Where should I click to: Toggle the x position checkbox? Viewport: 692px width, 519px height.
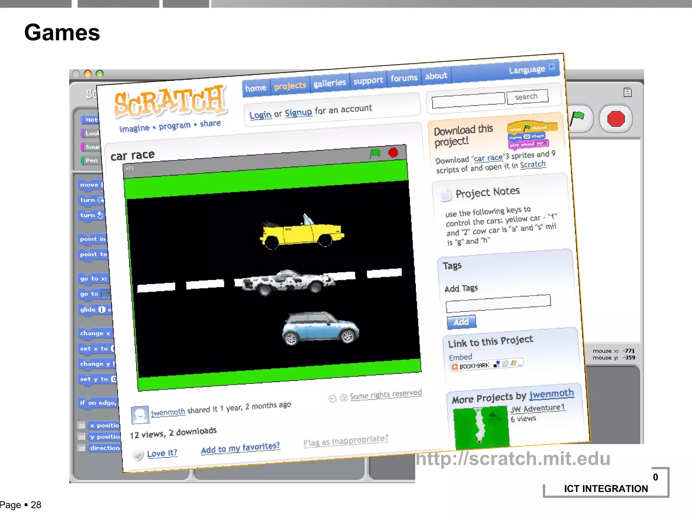pos(81,425)
